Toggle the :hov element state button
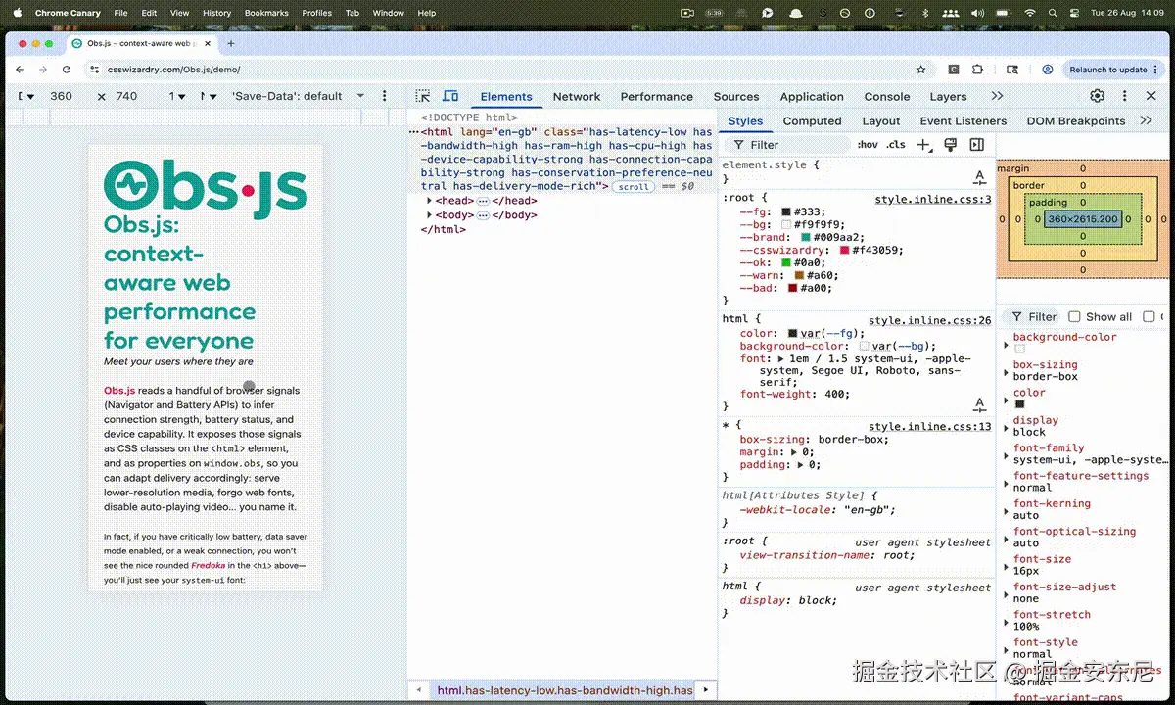The width and height of the screenshot is (1175, 705). (868, 145)
